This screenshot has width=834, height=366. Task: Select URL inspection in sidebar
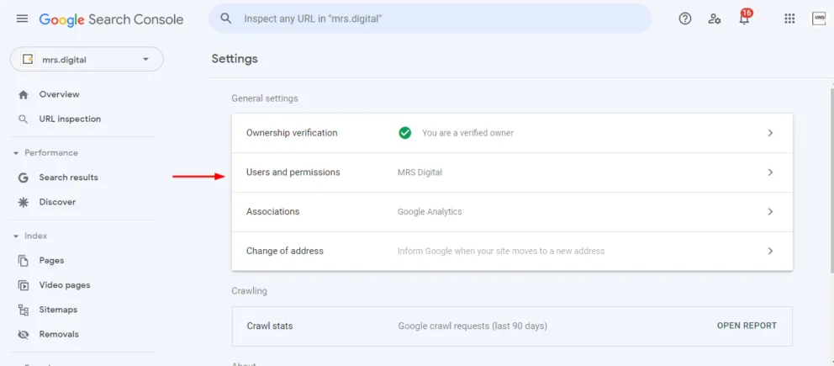pyautogui.click(x=69, y=119)
